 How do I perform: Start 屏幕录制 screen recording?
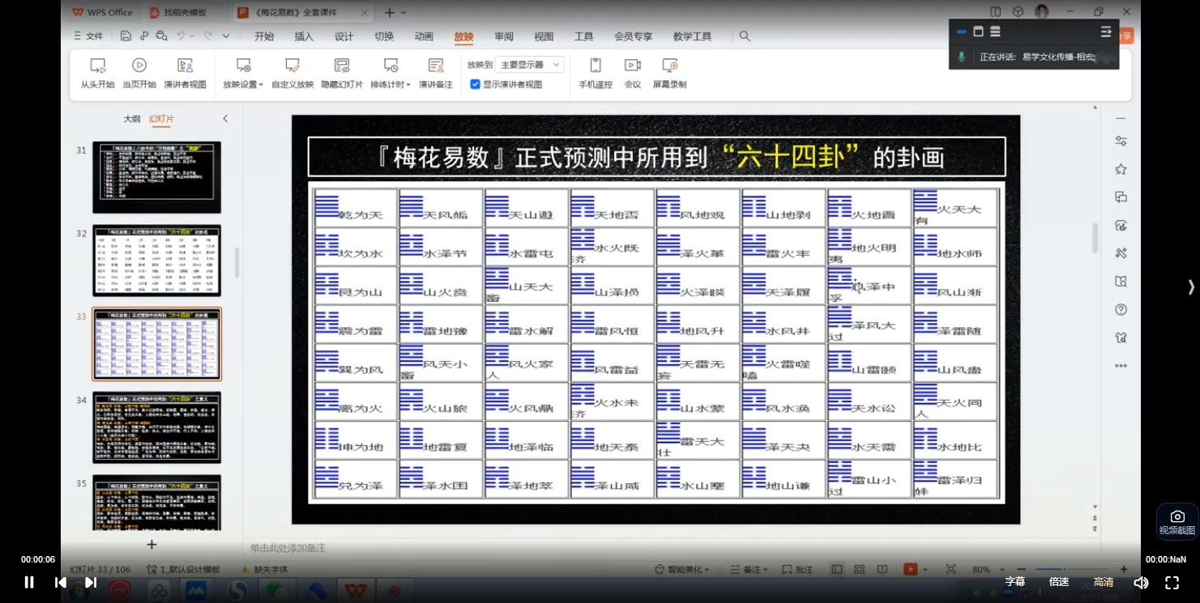(x=669, y=73)
